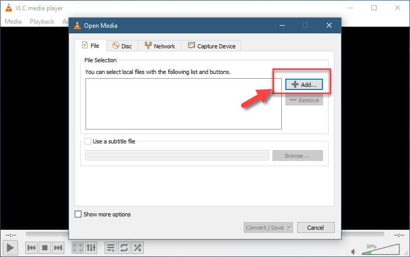Click the Add... button
Image resolution: width=410 pixels, height=257 pixels.
coord(304,84)
